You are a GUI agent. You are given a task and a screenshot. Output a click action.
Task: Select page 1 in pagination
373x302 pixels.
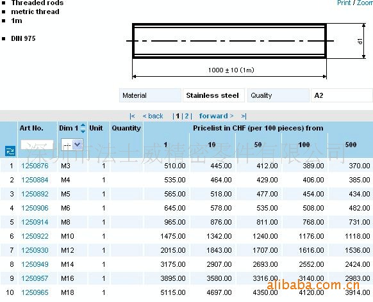tap(178, 116)
